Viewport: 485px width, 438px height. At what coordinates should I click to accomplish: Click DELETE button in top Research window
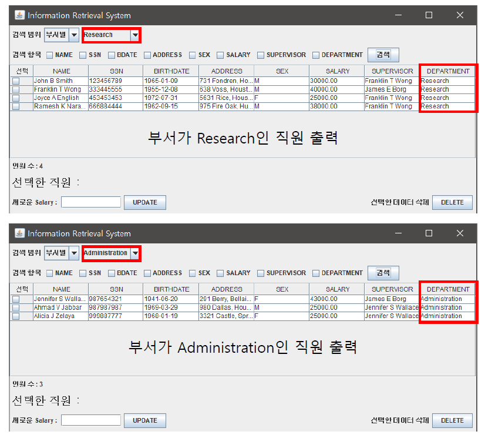click(x=452, y=202)
